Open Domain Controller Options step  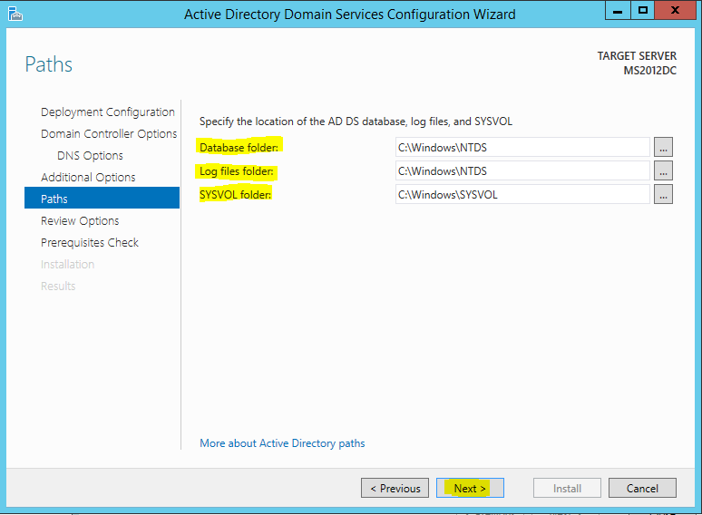pyautogui.click(x=109, y=134)
